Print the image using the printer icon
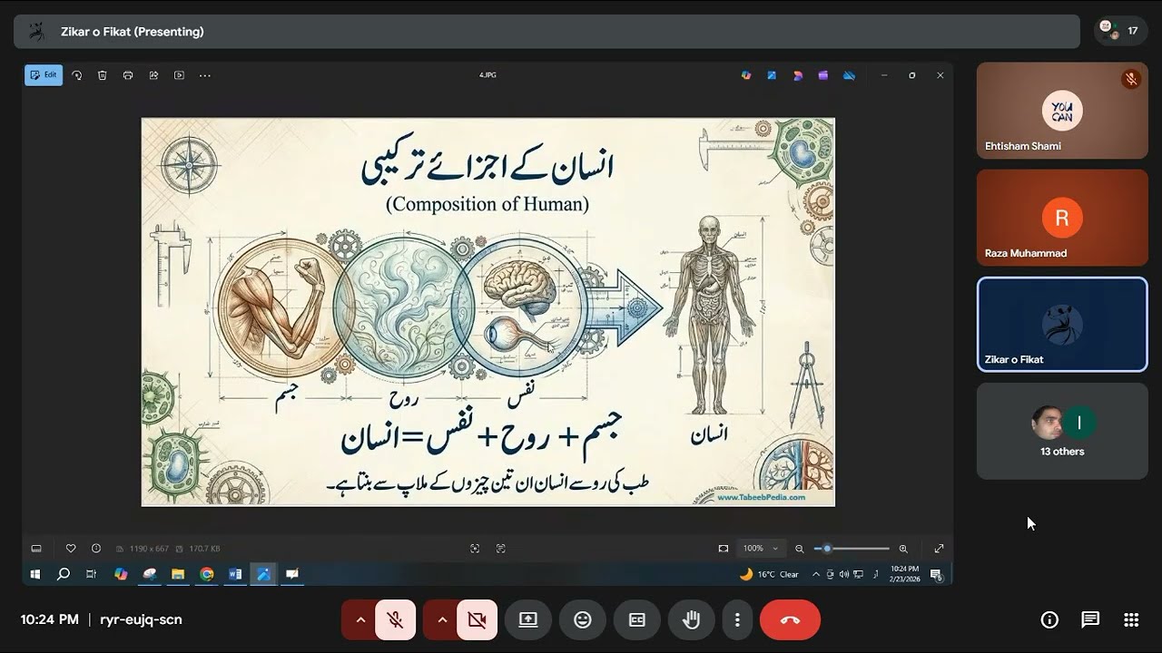Screen dimensions: 1162x653 click(128, 75)
